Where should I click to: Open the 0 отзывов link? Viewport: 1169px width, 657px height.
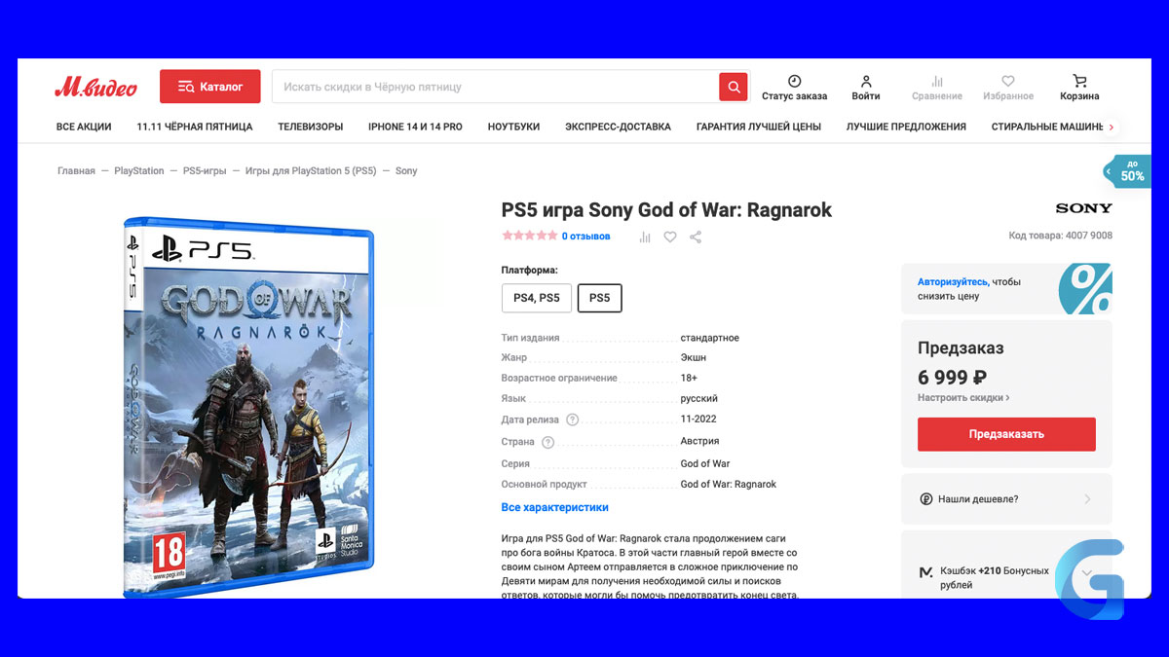coord(585,236)
